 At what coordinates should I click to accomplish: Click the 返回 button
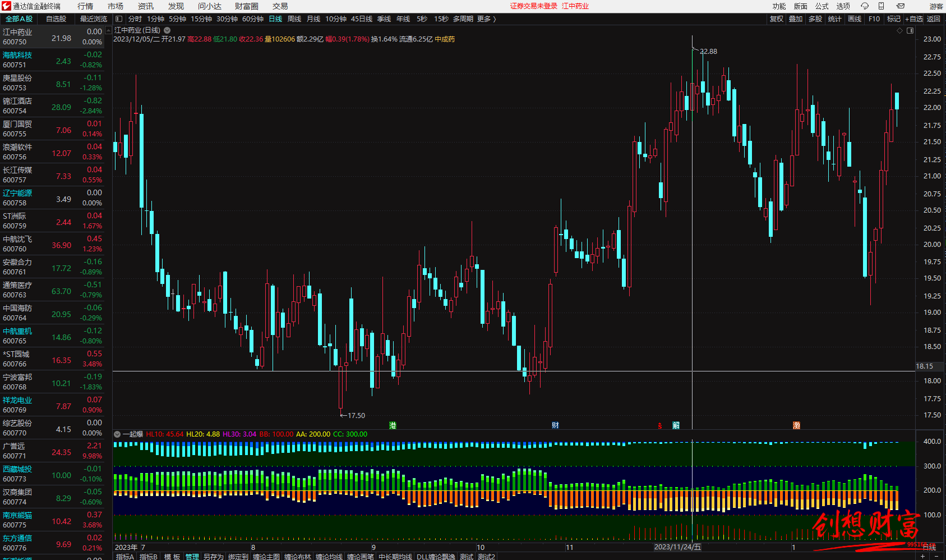[x=934, y=19]
